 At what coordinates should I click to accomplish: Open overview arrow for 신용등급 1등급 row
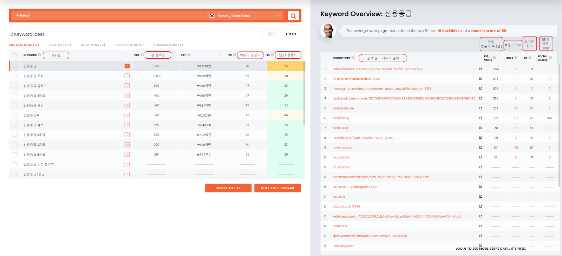[127, 174]
